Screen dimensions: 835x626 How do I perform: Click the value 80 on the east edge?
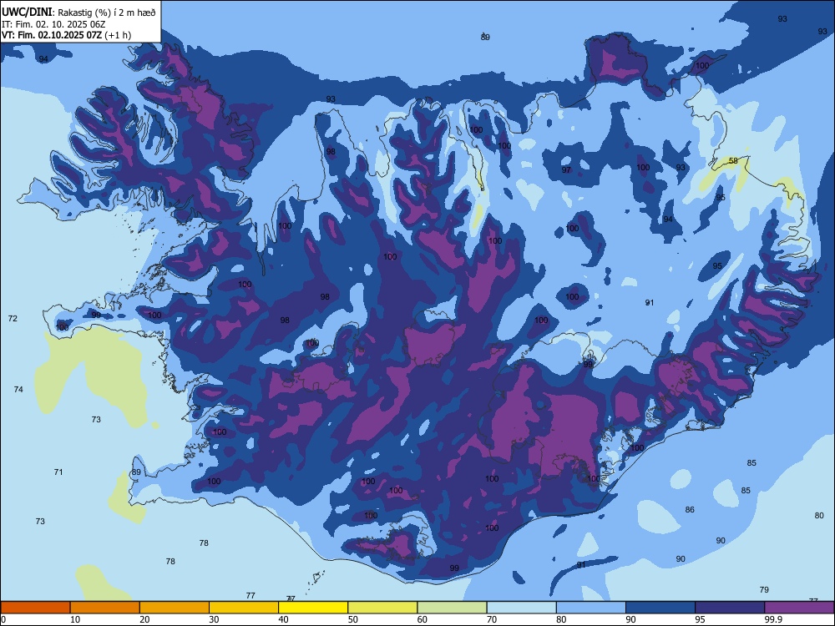tap(819, 515)
